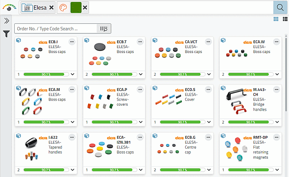The width and height of the screenshot is (289, 177).
Task: Pick the green color swatch
Action: 76,8
